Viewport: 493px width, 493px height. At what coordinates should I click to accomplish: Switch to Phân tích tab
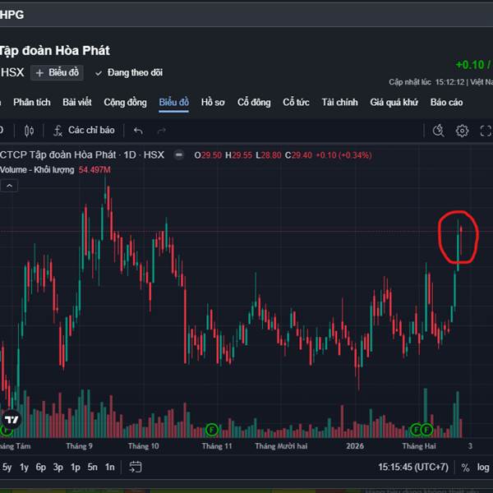point(32,102)
